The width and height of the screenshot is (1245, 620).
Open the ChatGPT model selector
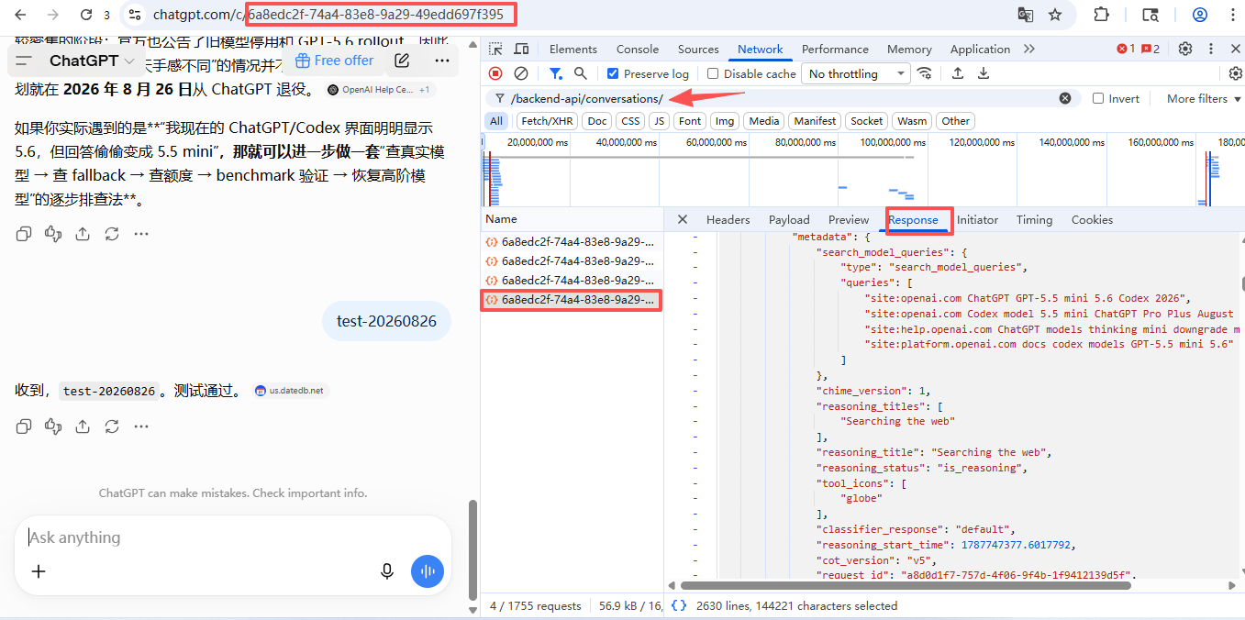pos(92,61)
